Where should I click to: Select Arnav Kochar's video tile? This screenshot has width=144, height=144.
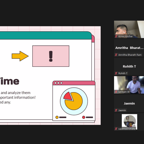click(129, 29)
